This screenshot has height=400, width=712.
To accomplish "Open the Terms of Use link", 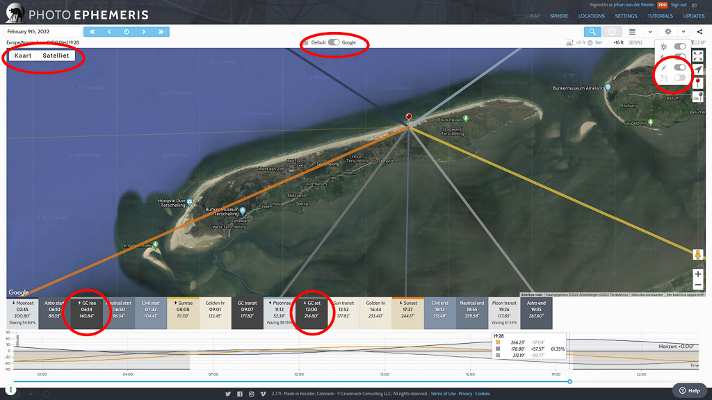I will 443,394.
